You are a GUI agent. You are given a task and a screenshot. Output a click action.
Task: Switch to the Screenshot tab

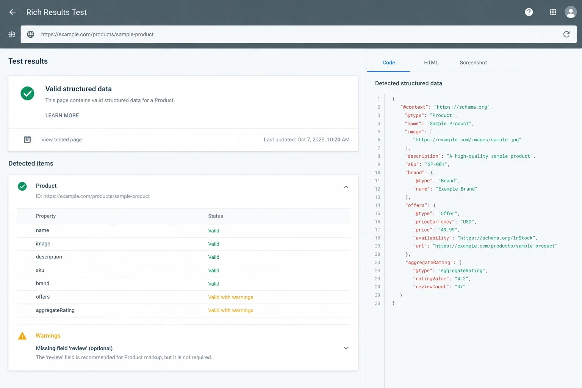473,63
